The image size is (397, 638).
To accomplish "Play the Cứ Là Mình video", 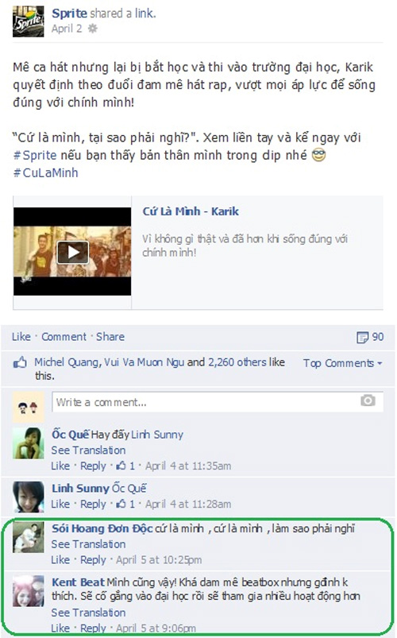I will [x=73, y=253].
